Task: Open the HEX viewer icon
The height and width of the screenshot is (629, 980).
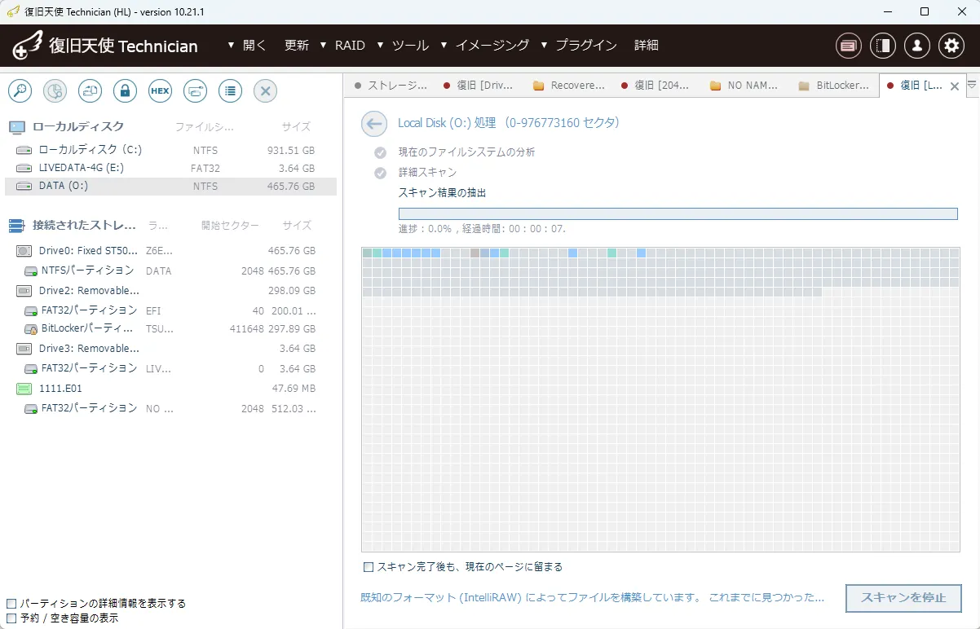Action: coord(160,90)
